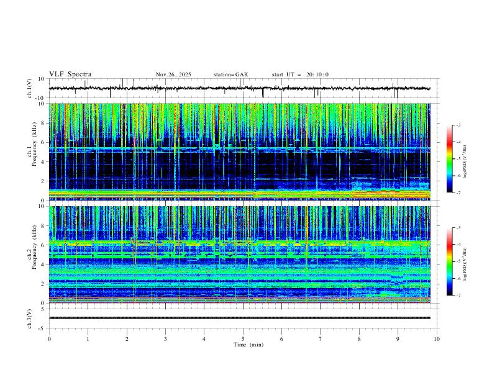Screen dimensions: 492x380
Task: Click the ch.1 spectrogram panel
Action: [240, 152]
